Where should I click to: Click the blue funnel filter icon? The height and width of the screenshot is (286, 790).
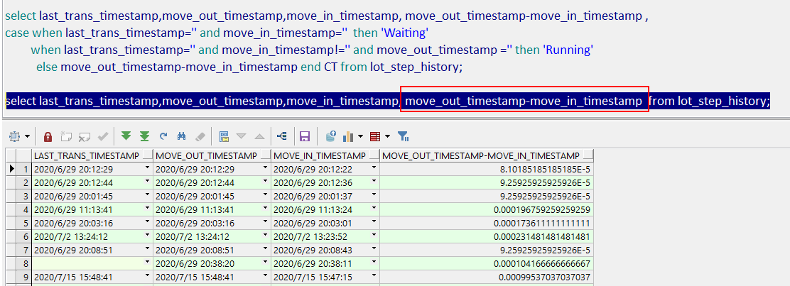[x=403, y=136]
